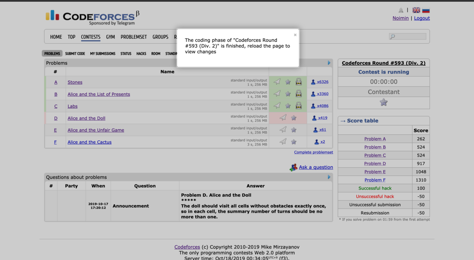
Task: Favourite problem C Labs with star
Action: (x=288, y=106)
